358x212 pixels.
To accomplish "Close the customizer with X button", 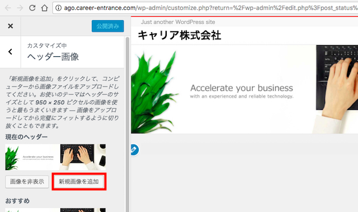I will pos(10,26).
